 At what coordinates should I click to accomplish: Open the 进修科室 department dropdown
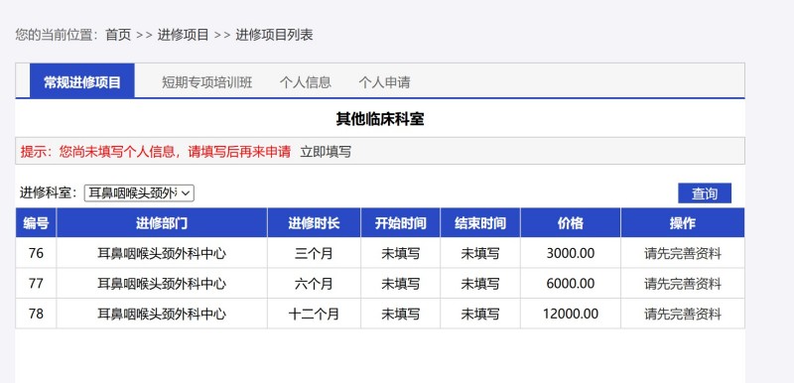[139, 193]
